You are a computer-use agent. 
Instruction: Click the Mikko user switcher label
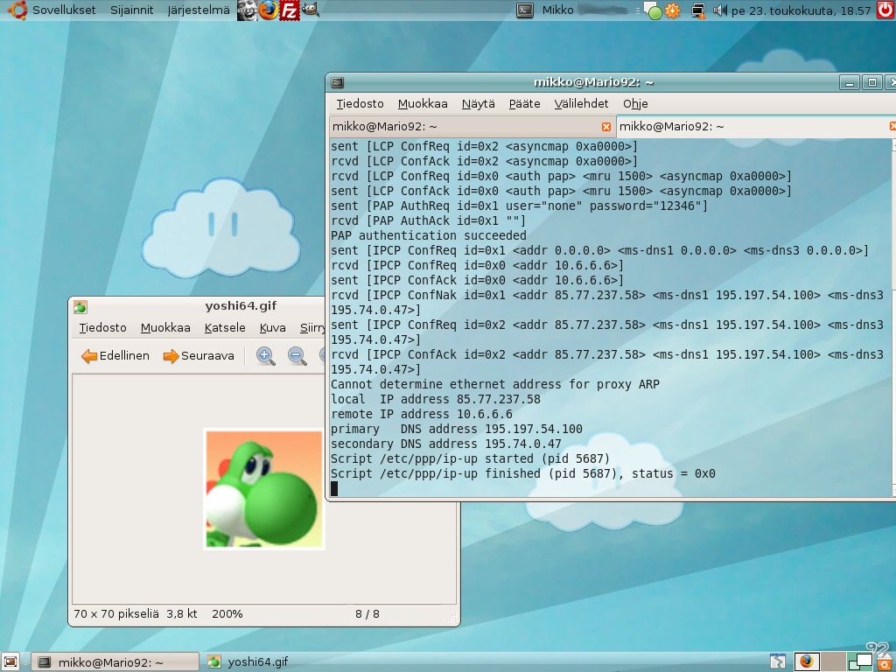click(x=557, y=10)
